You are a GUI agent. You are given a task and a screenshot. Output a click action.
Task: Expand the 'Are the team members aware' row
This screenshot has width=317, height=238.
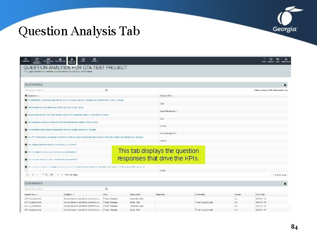[x=26, y=160]
